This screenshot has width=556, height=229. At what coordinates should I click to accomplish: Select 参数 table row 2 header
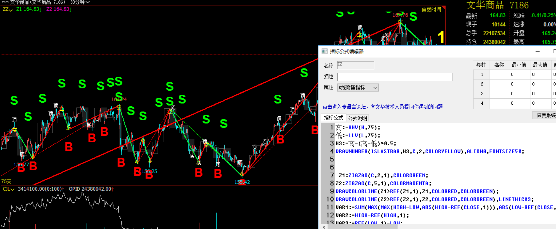point(482,84)
